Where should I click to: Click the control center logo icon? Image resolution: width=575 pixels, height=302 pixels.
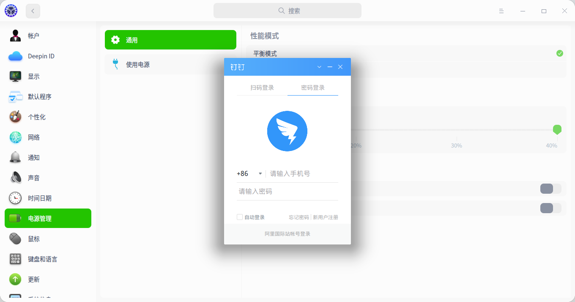tap(11, 11)
